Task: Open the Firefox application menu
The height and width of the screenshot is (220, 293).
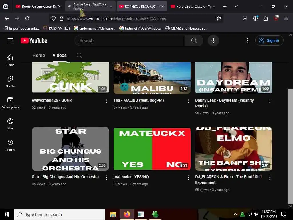Action: (286, 18)
